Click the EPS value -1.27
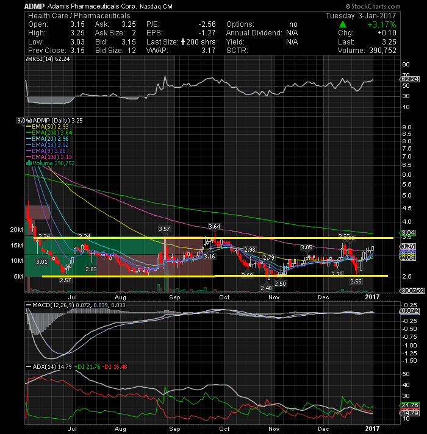This screenshot has height=434, width=427. pos(207,33)
